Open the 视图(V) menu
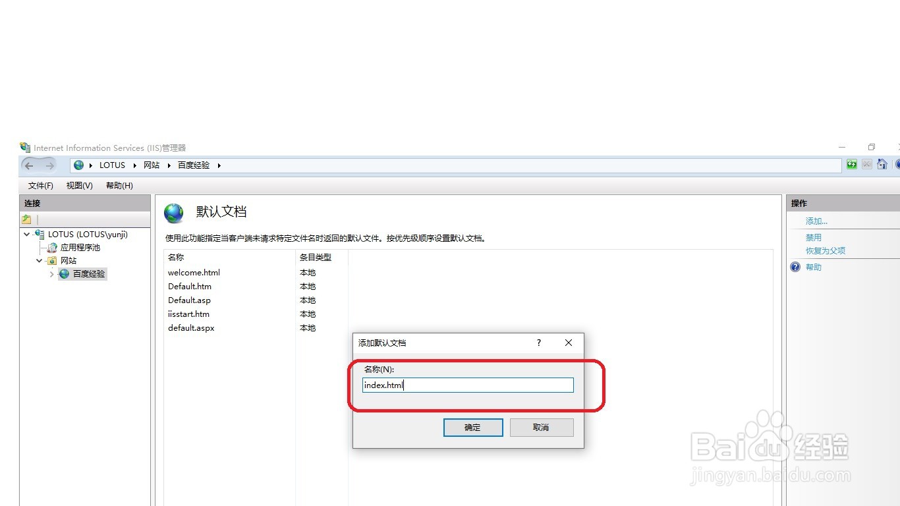900x506 pixels. 78,186
